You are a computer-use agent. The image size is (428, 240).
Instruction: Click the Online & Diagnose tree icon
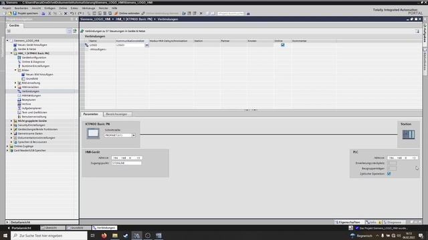point(19,62)
